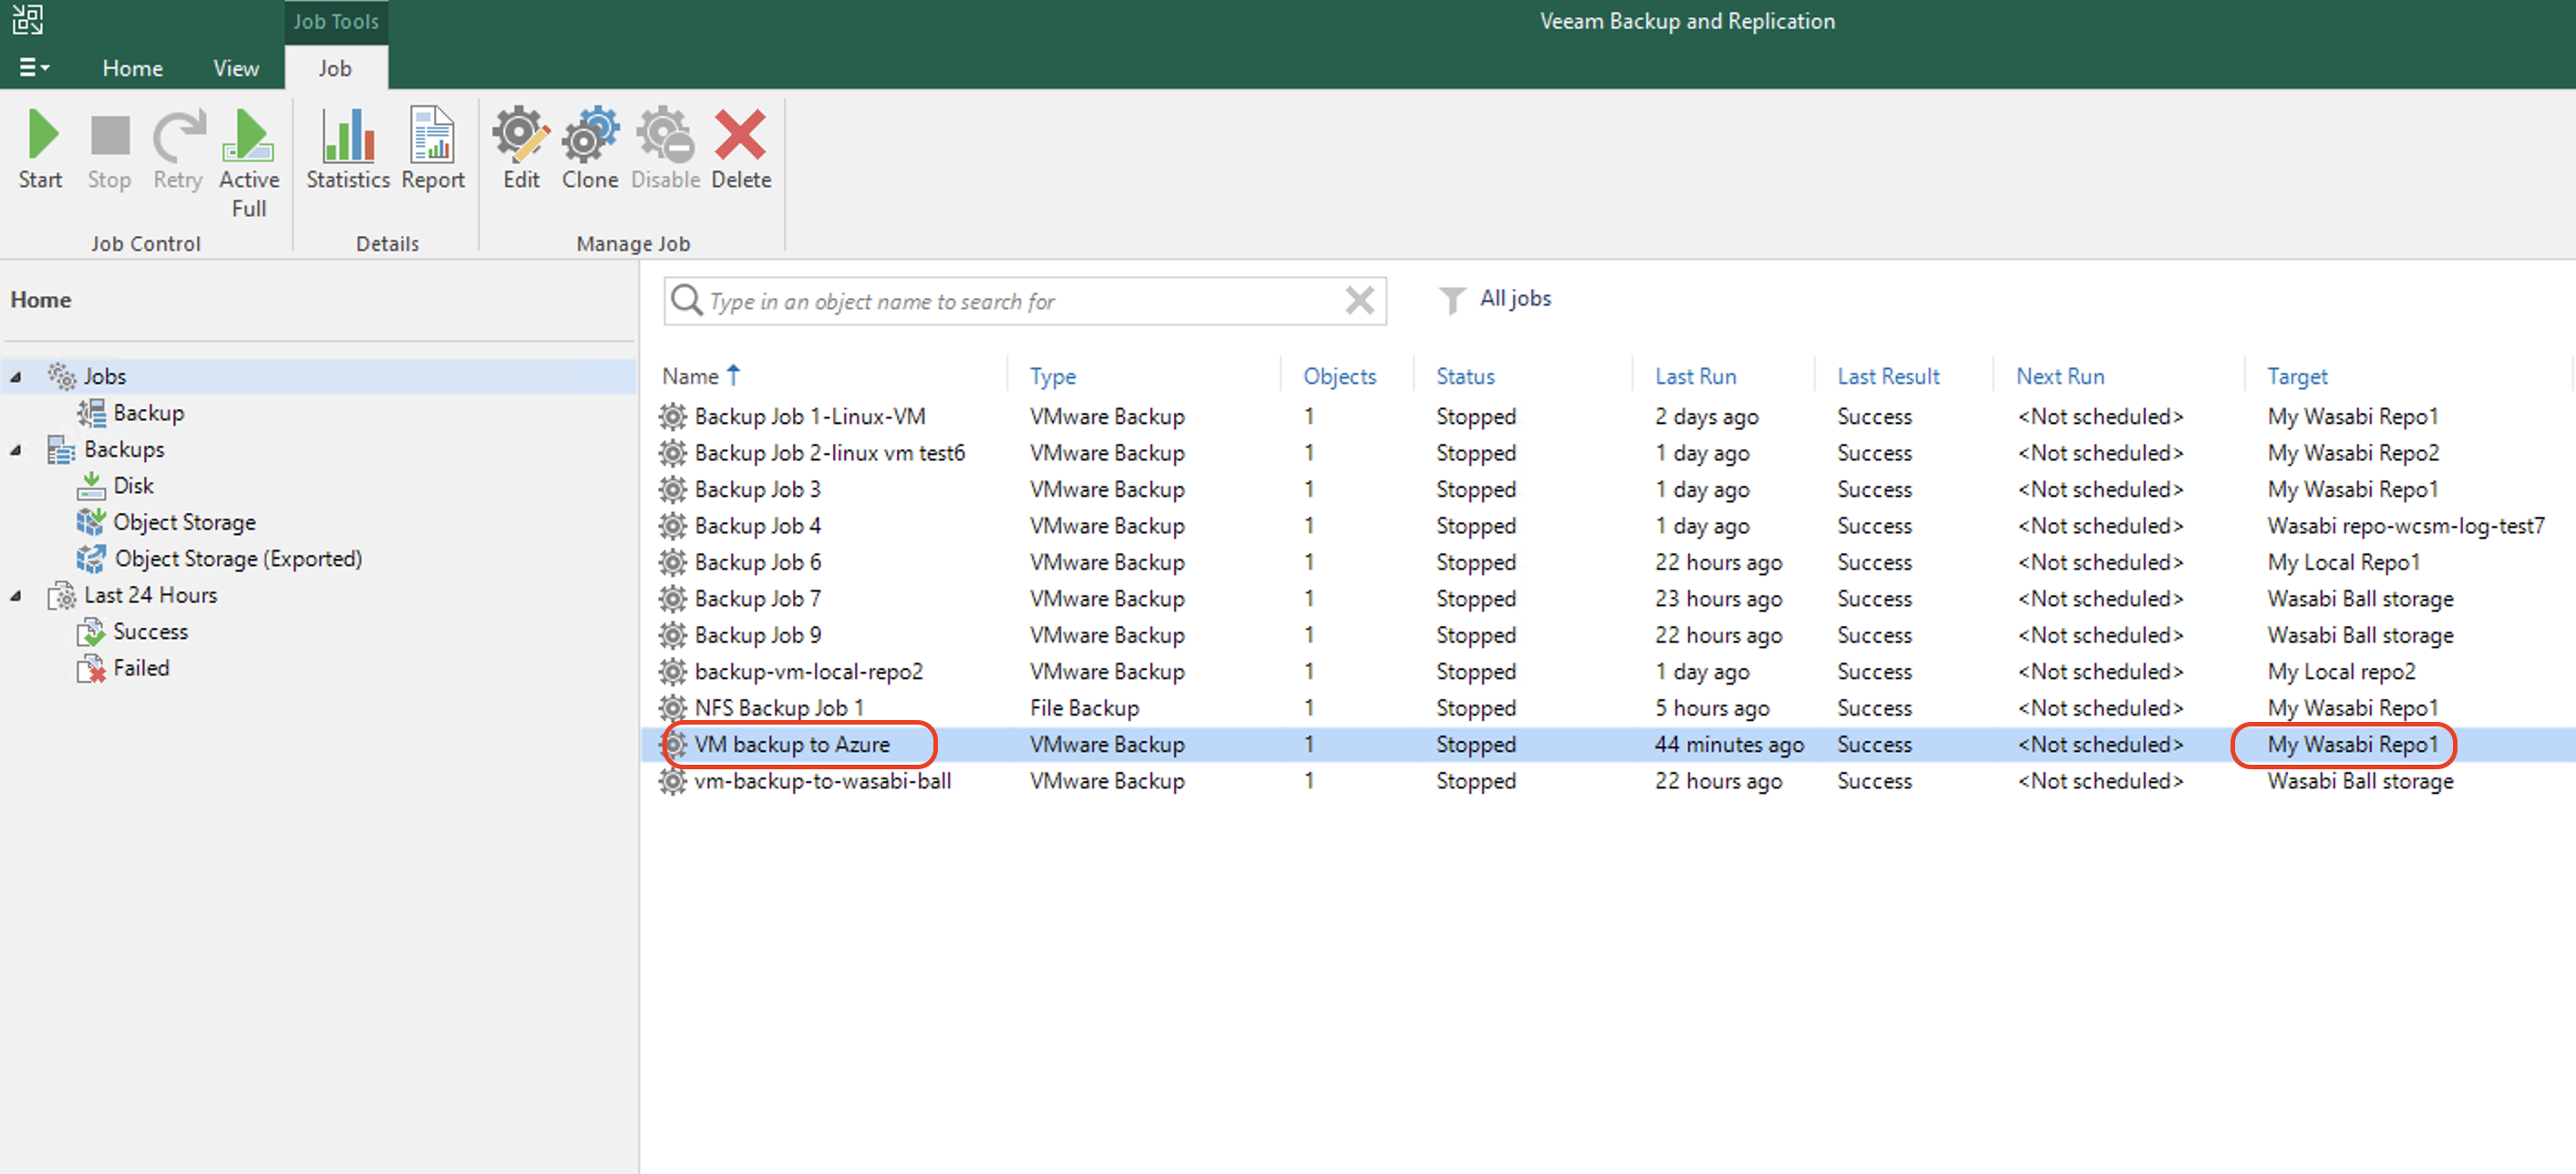Image resolution: width=2576 pixels, height=1174 pixels.
Task: Select the Backup Job 4 row
Action: (1608, 526)
